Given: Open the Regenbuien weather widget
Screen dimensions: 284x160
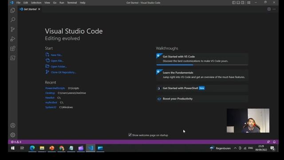Looking at the screenshot, I should point(220,148).
